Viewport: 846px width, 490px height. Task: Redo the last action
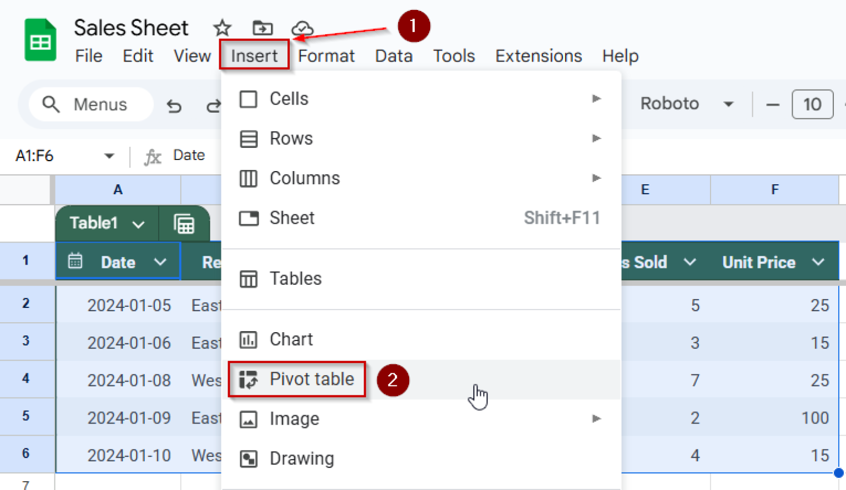click(x=214, y=106)
